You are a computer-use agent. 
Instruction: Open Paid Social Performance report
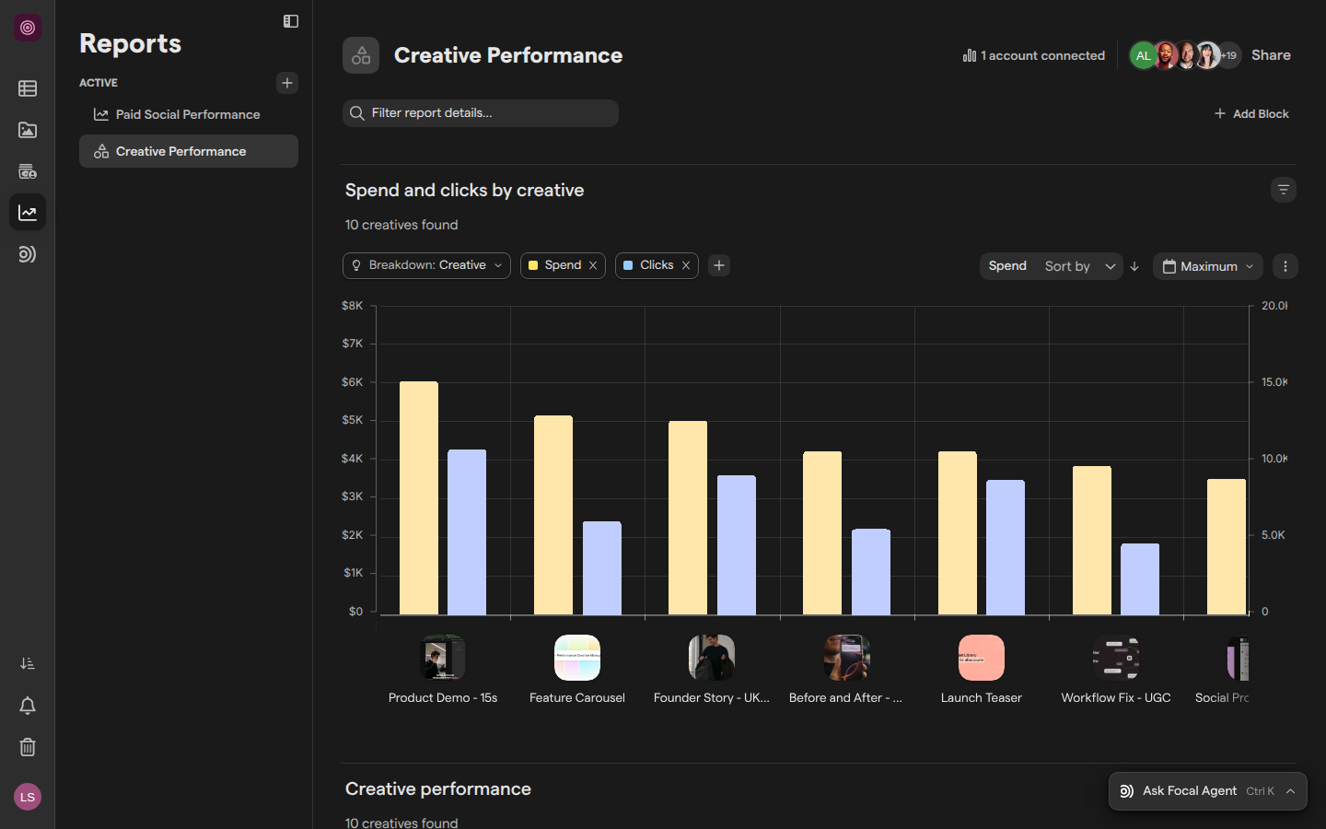point(189,114)
